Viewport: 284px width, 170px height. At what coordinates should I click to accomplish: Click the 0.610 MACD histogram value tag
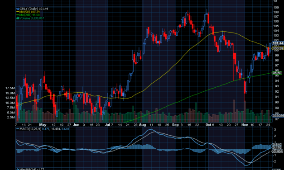pos(277,145)
